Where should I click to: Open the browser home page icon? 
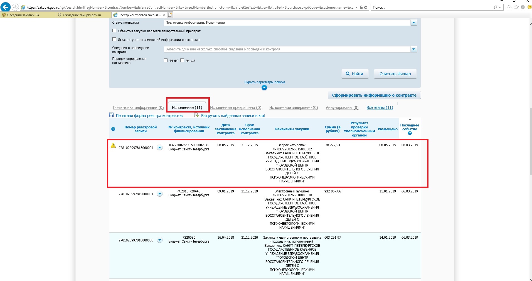click(x=509, y=7)
